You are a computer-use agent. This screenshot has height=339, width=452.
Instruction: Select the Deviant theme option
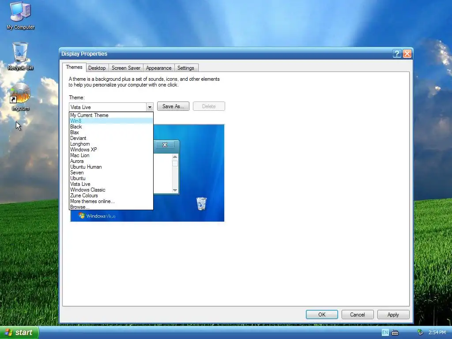tap(111, 138)
